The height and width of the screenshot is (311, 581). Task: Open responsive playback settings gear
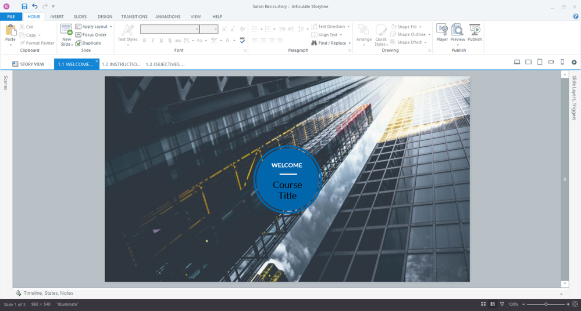pyautogui.click(x=574, y=62)
